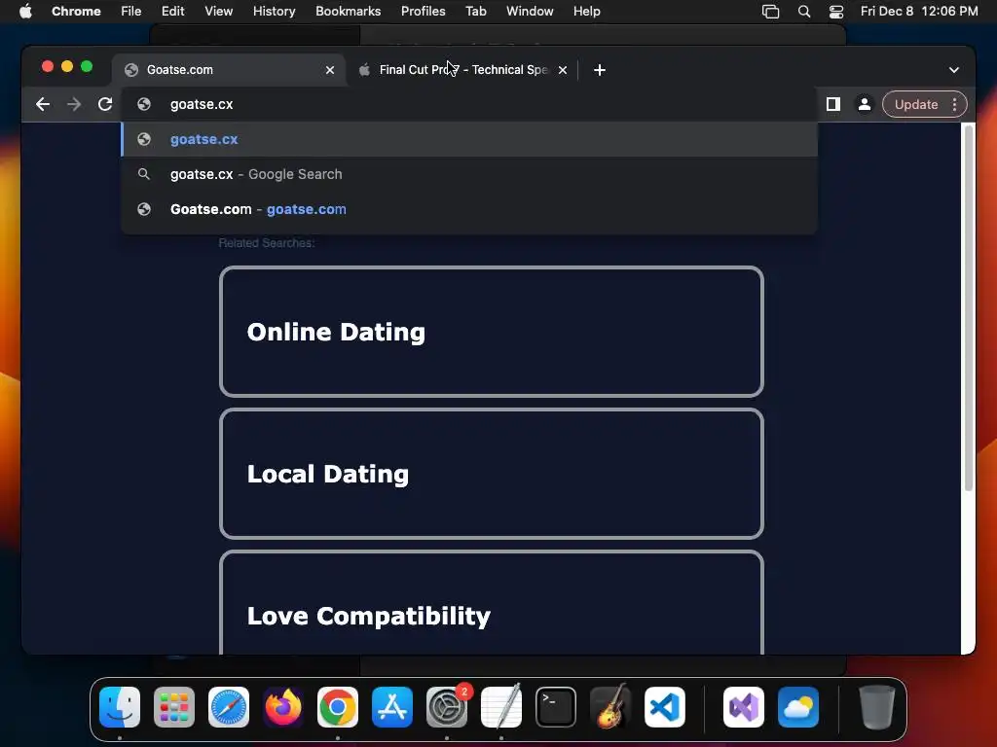
Task: Open the Window menu
Action: point(530,11)
